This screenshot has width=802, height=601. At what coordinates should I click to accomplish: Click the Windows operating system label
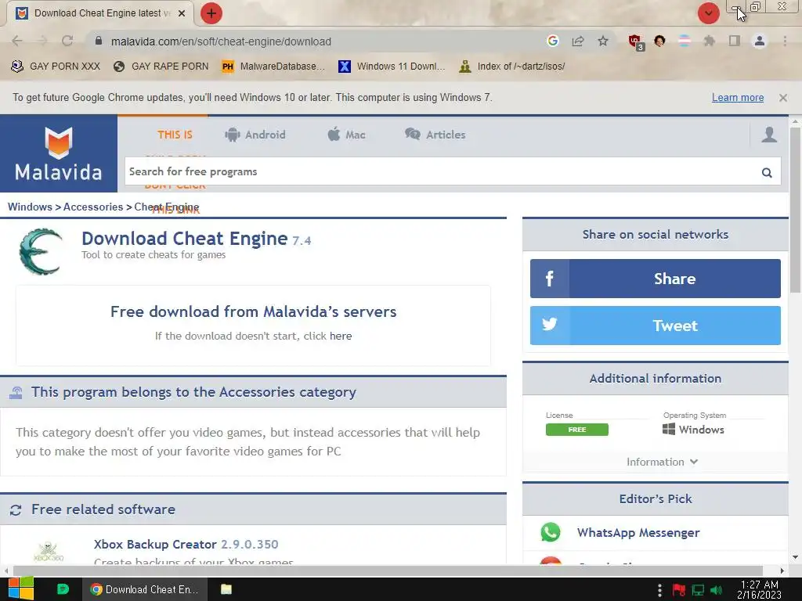coord(694,430)
